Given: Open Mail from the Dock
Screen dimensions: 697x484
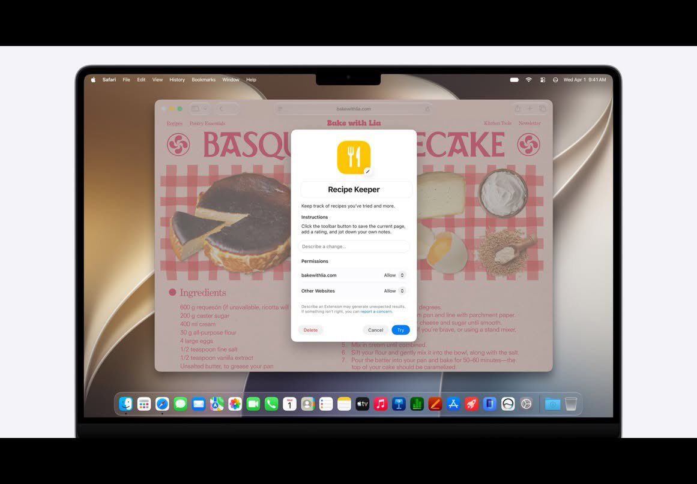Looking at the screenshot, I should (199, 404).
